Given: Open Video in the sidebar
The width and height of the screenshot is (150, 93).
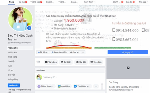Looking at the screenshot, I should [x=11, y=70].
